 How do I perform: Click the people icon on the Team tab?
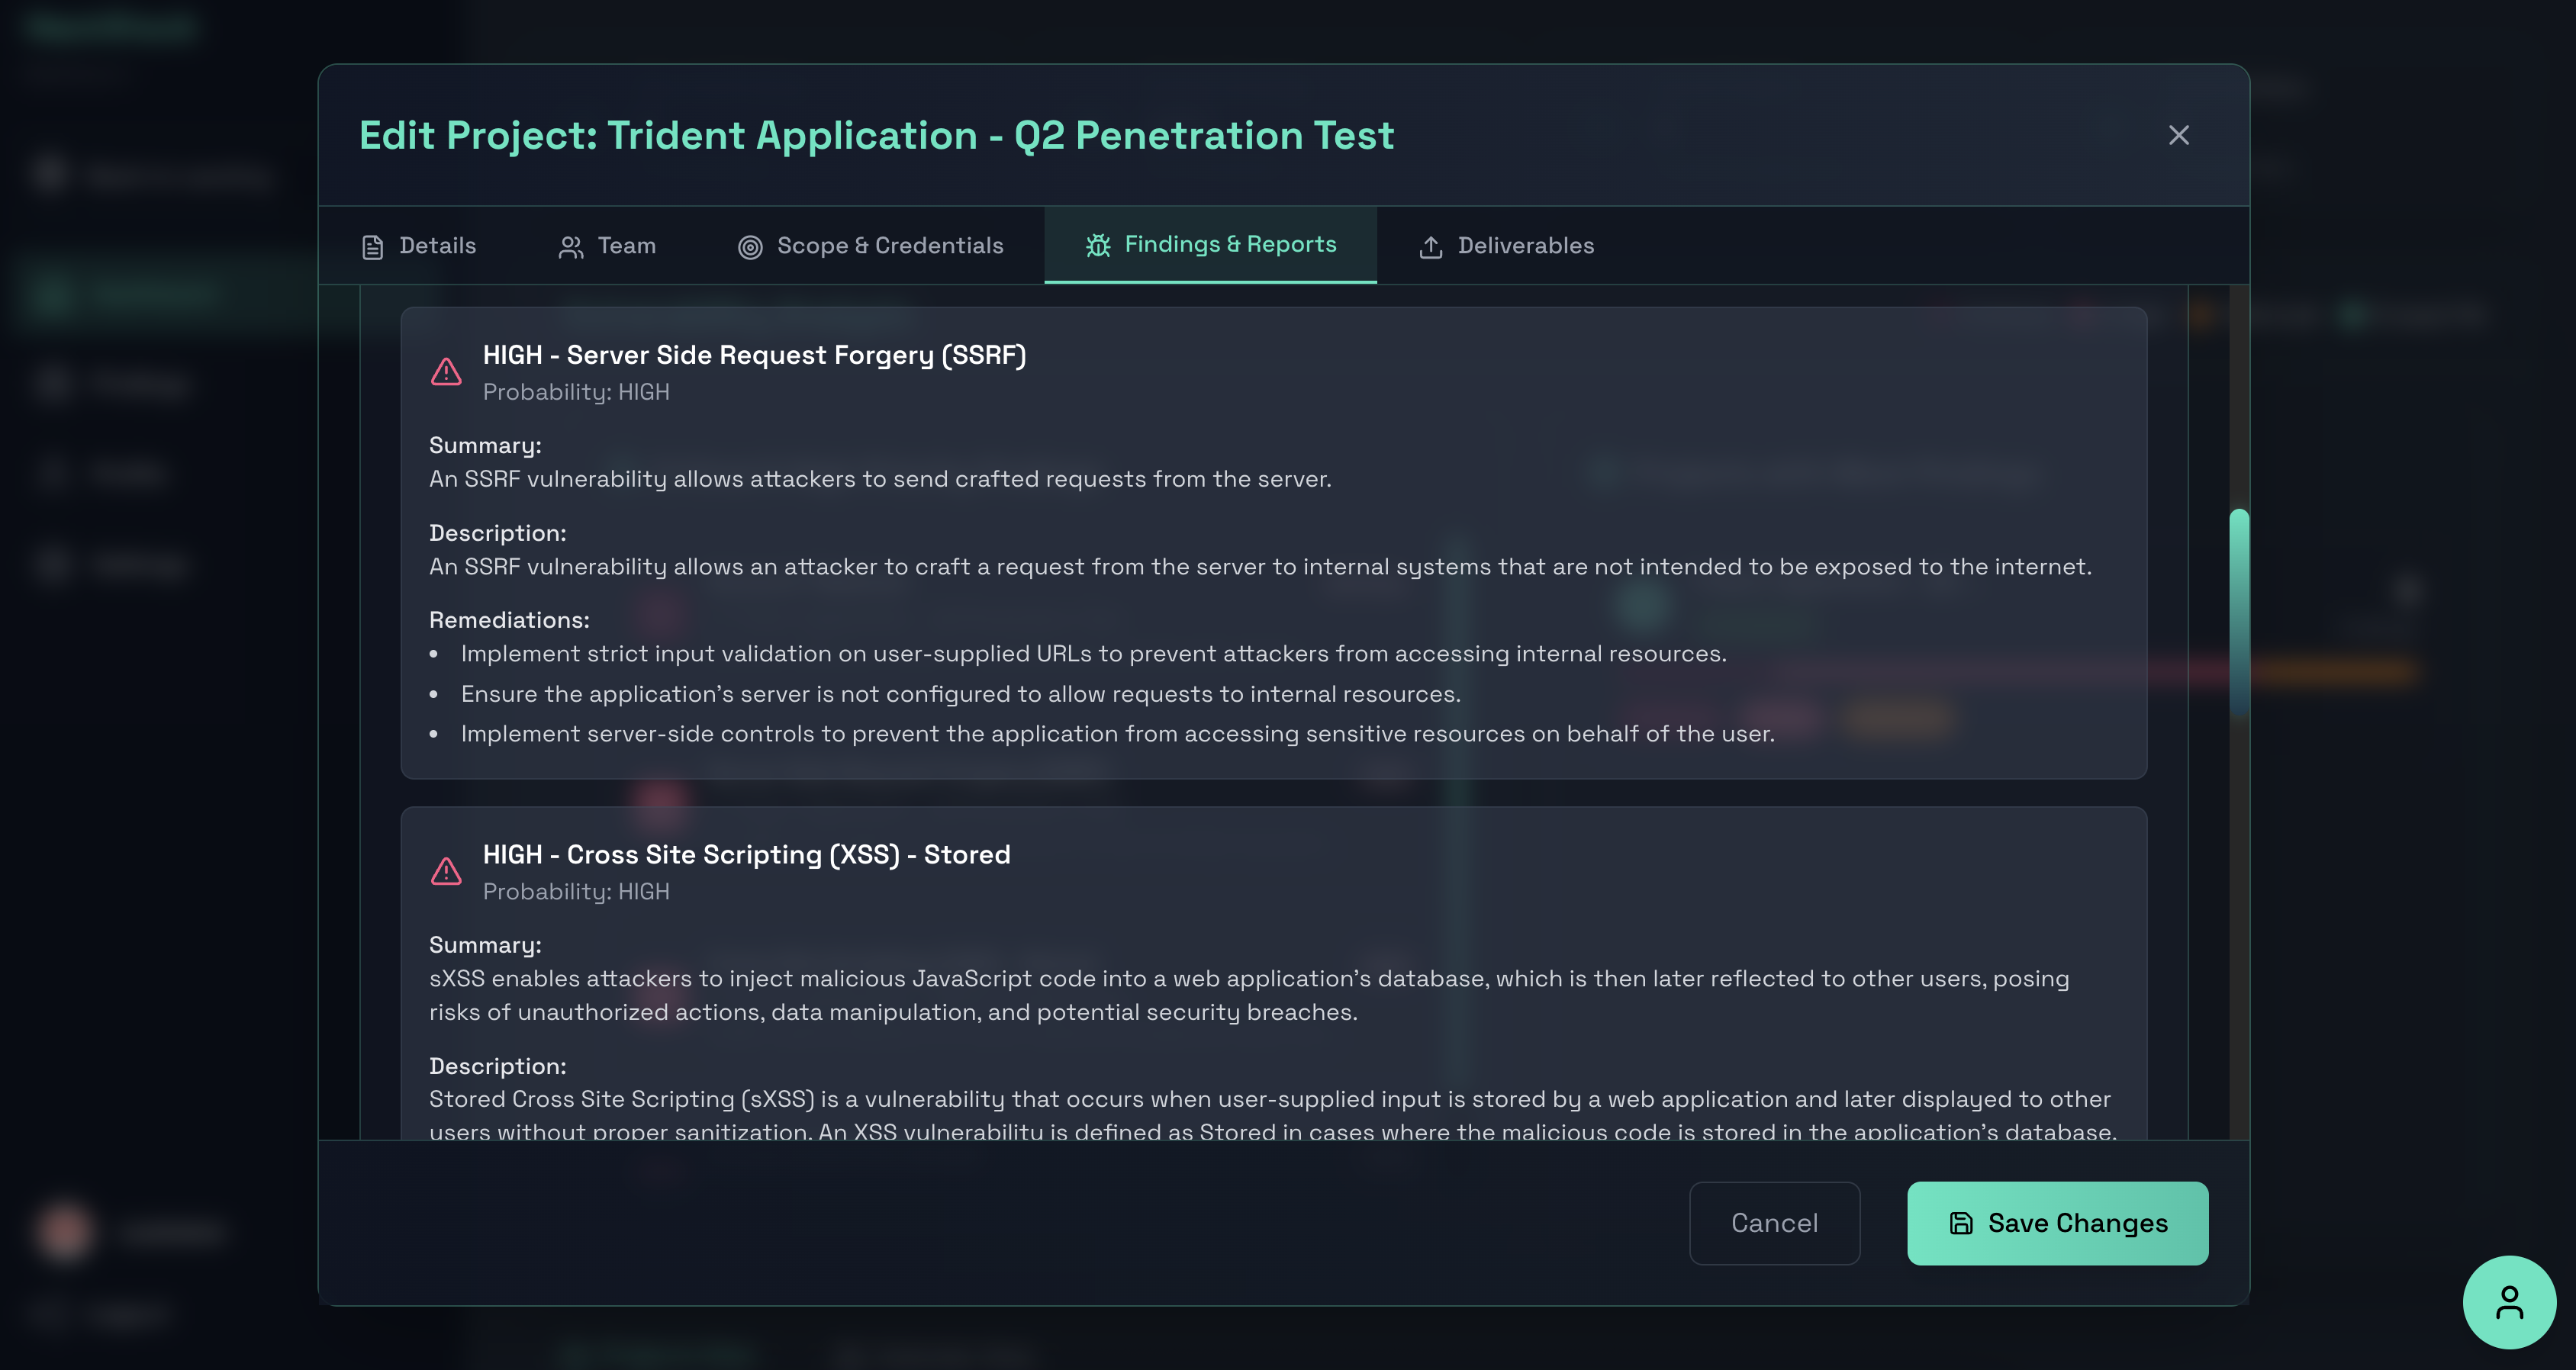(572, 245)
